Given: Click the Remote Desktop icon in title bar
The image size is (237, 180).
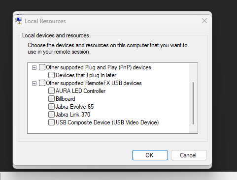Looking at the screenshot, I should (18, 21).
